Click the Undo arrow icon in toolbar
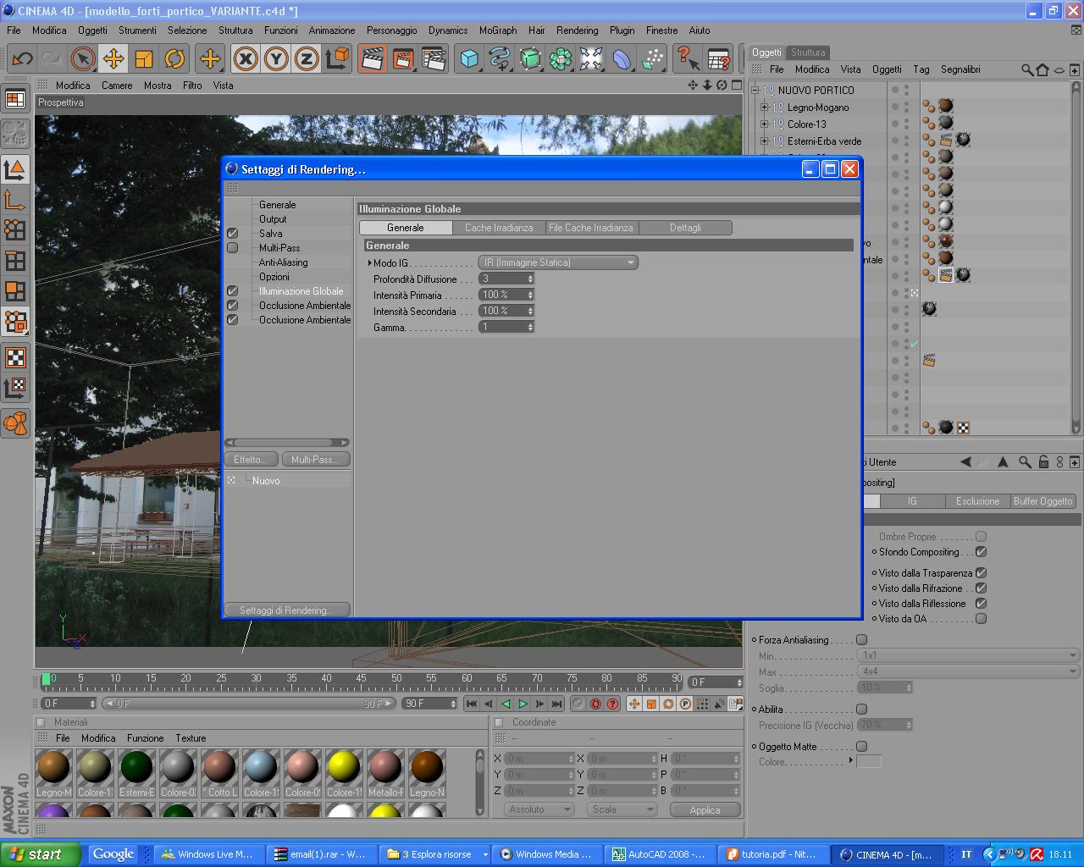The width and height of the screenshot is (1084, 867). coord(22,58)
